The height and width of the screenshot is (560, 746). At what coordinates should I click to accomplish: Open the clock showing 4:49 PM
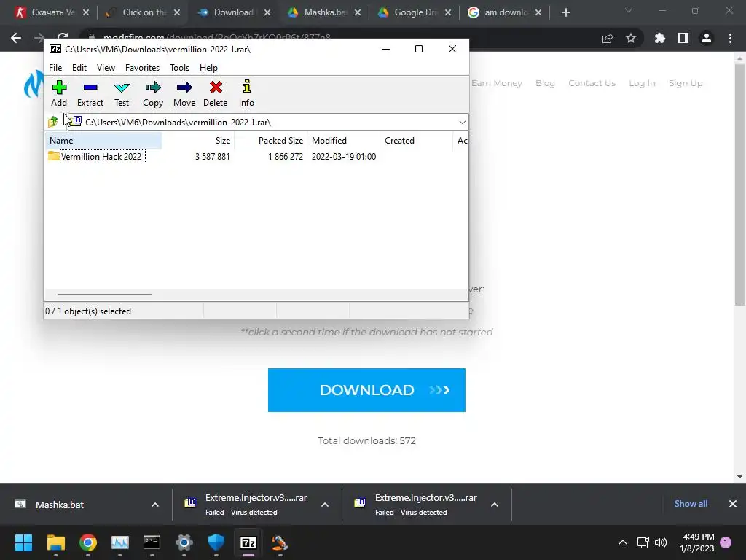coord(697,542)
